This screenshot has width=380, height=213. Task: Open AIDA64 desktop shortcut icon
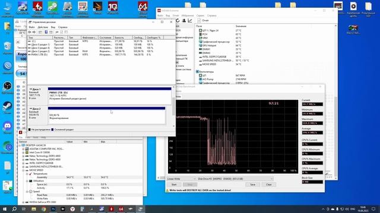(142, 8)
